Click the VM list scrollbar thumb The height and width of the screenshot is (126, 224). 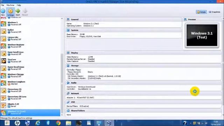tap(62, 84)
